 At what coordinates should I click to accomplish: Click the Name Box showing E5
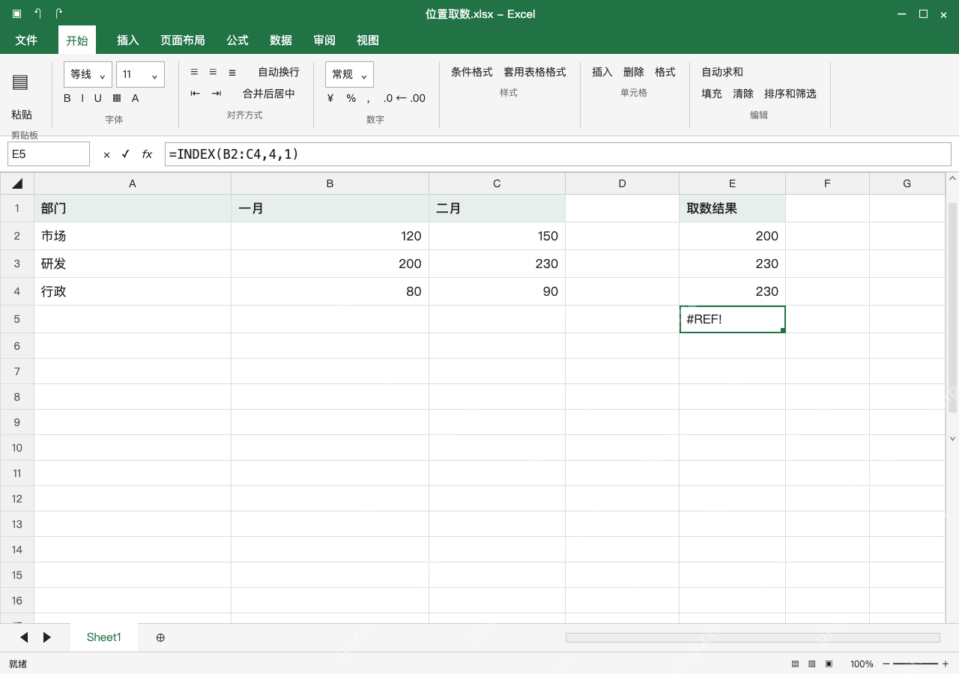click(49, 154)
